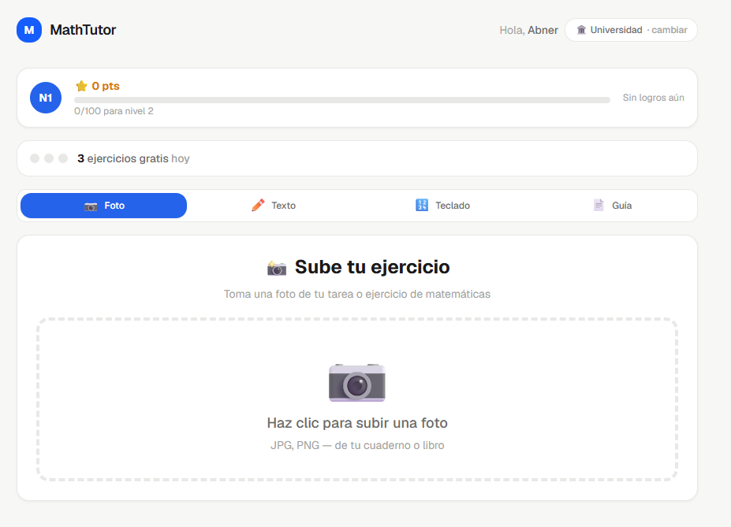Click the 0 pts label
The image size is (731, 527).
click(106, 86)
